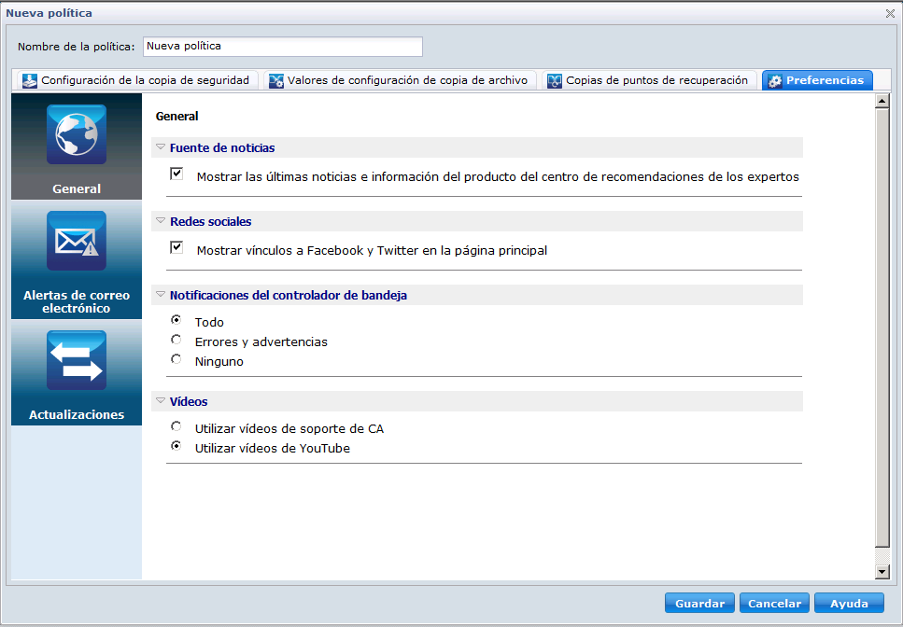Screen dimensions: 903x627
Task: Select the Errores y advertencias radio option
Action: [176, 341]
